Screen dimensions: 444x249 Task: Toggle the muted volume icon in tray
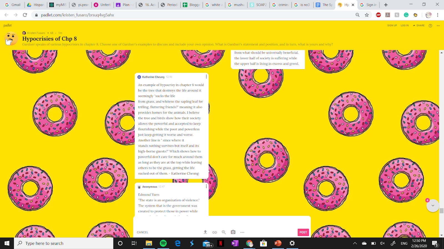[x=382, y=243]
